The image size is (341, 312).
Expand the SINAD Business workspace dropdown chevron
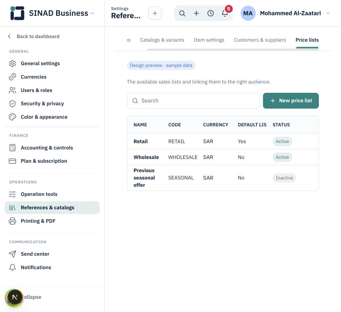(92, 13)
